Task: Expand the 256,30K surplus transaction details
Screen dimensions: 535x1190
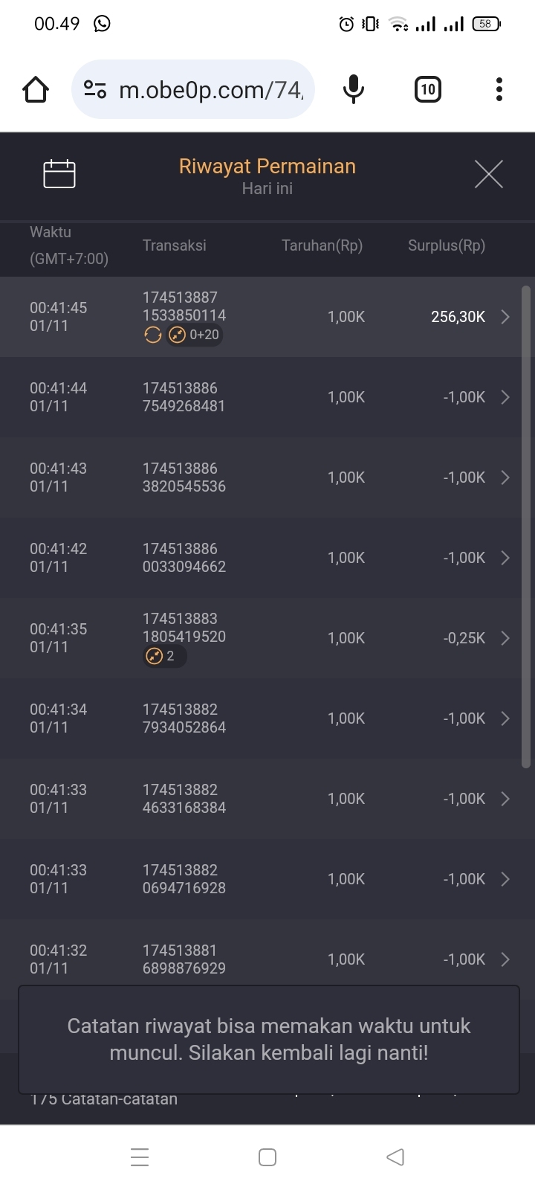Action: pos(505,317)
